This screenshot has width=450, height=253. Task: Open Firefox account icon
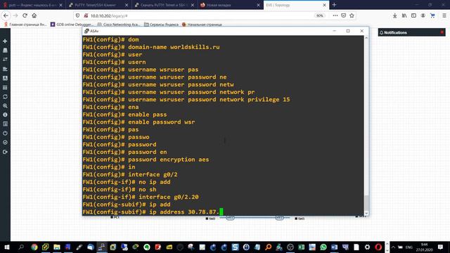[423, 15]
